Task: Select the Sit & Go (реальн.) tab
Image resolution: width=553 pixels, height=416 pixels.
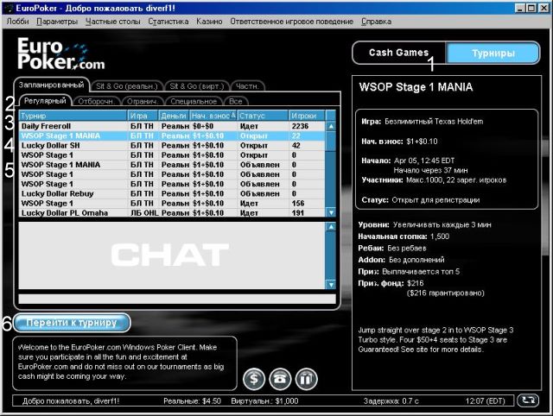Action: point(127,86)
